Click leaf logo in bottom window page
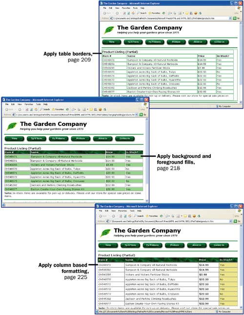This screenshot has width=244, height=315. pyautogui.click(x=106, y=233)
